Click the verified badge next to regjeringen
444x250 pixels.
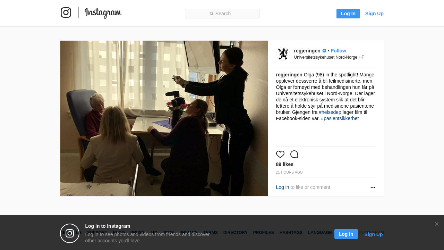[x=324, y=51]
